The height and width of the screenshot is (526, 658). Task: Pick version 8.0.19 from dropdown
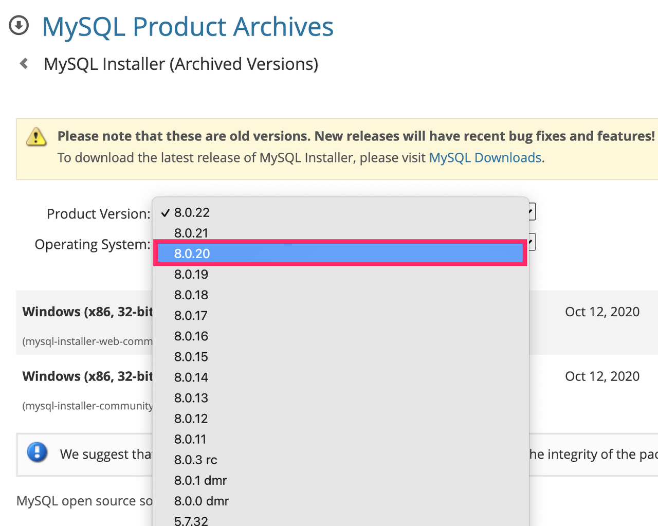click(x=191, y=274)
